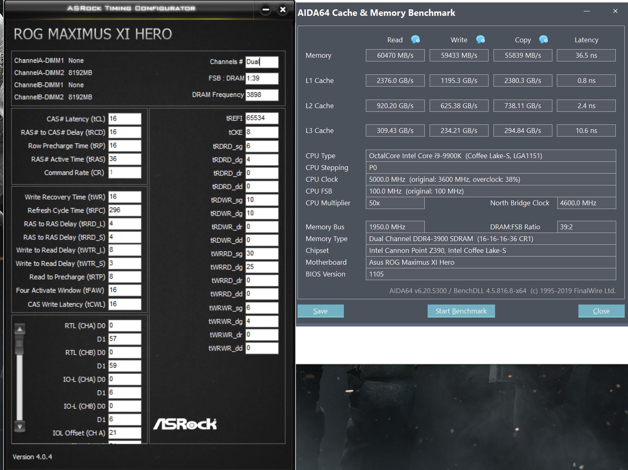628x470 pixels.
Task: Click the DRAM:FSB Ratio value 39:2
Action: (x=586, y=227)
